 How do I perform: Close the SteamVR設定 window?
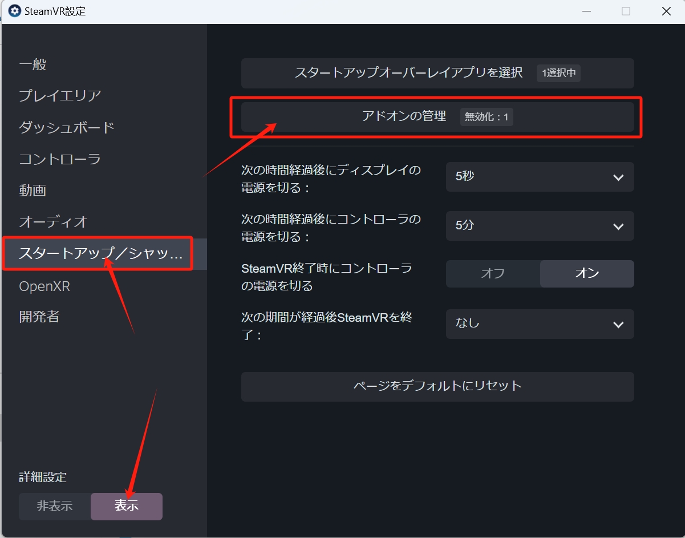(666, 11)
